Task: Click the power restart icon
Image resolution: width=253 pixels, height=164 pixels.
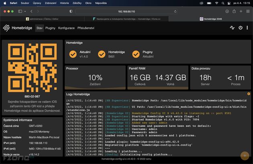Action: click(241, 28)
